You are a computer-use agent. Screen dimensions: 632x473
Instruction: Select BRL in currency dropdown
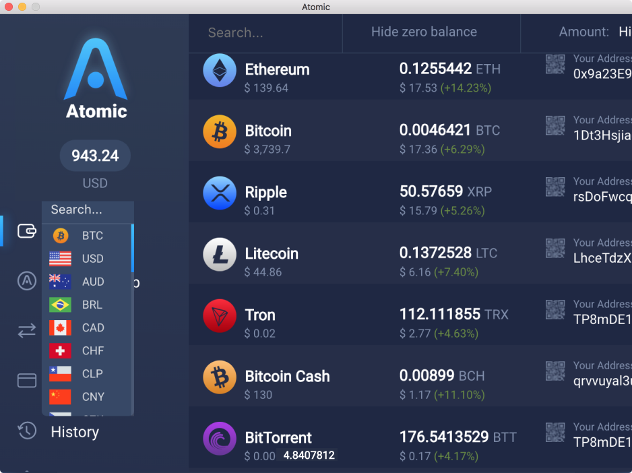click(86, 305)
